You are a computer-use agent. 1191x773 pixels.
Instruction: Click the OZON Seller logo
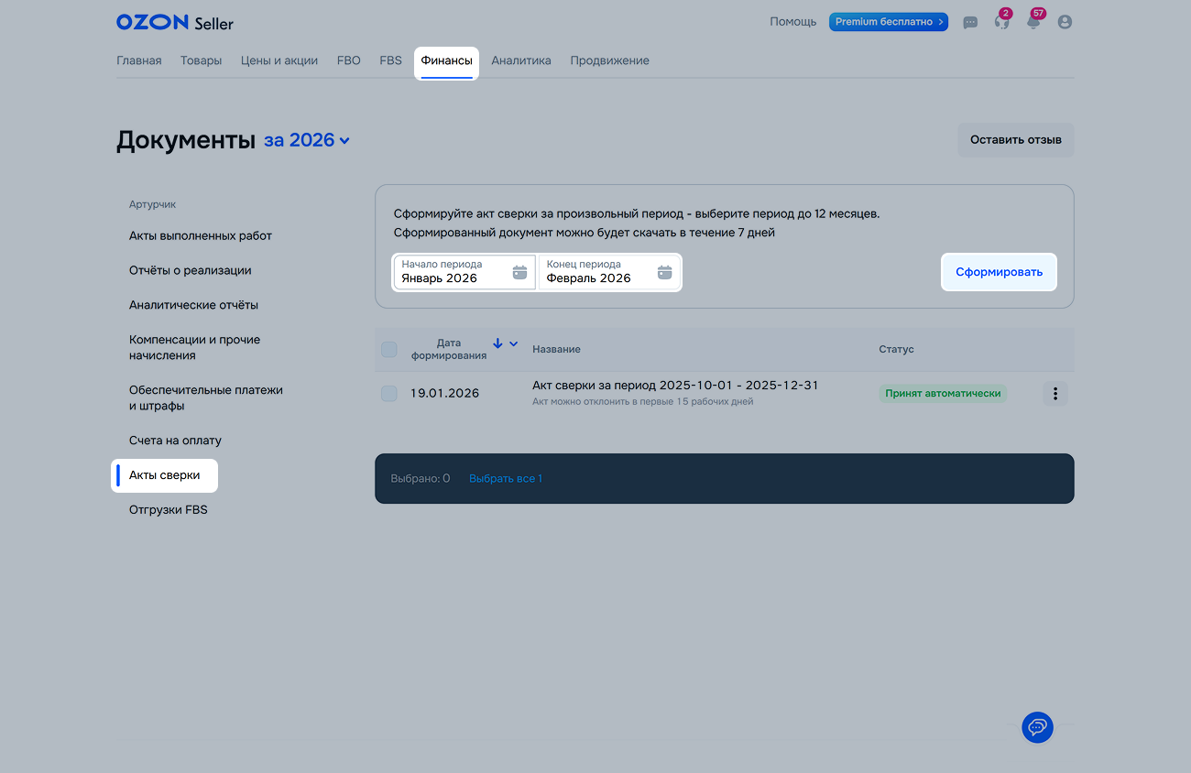pos(175,22)
